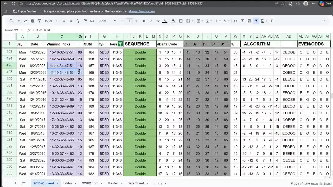Decrease decimal places
The height and width of the screenshot is (187, 333).
point(78,21)
